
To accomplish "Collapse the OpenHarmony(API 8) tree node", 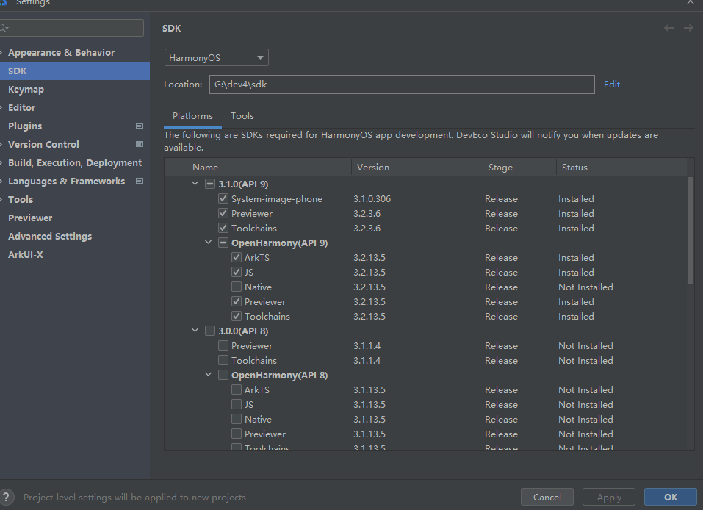I will pos(208,375).
